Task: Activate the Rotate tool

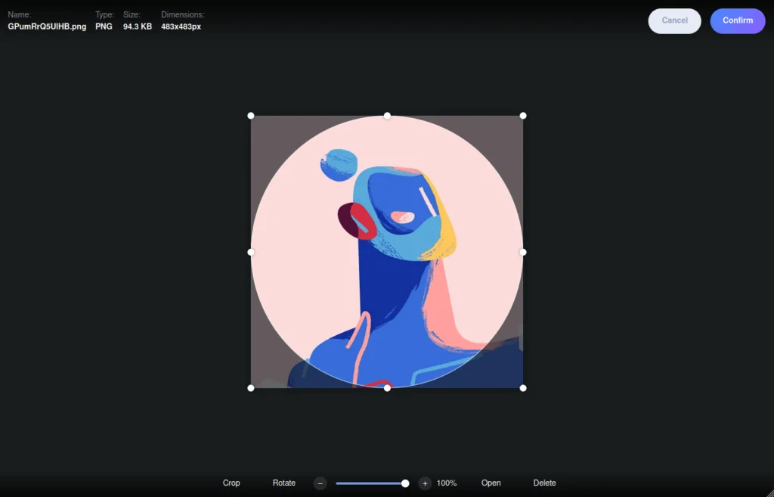Action: [283, 483]
